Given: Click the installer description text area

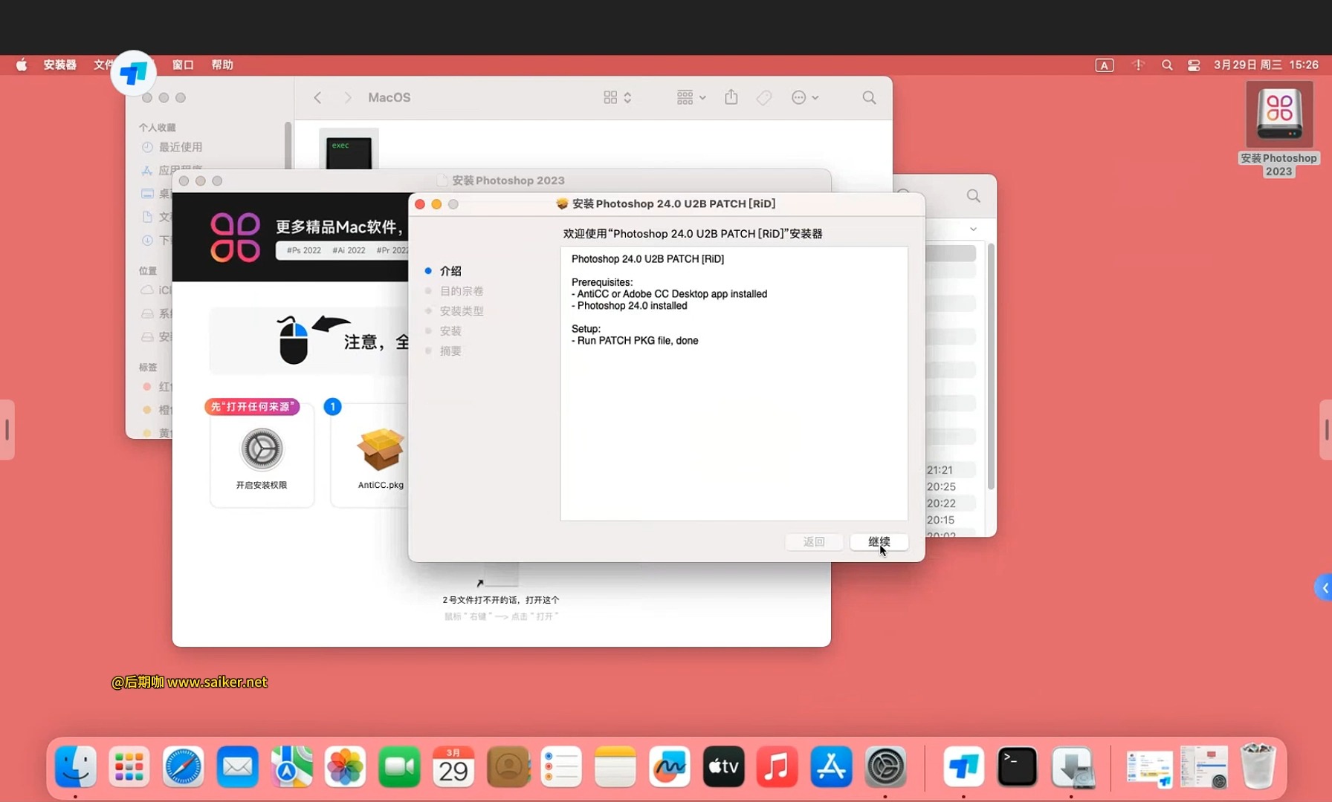Looking at the screenshot, I should click(734, 383).
